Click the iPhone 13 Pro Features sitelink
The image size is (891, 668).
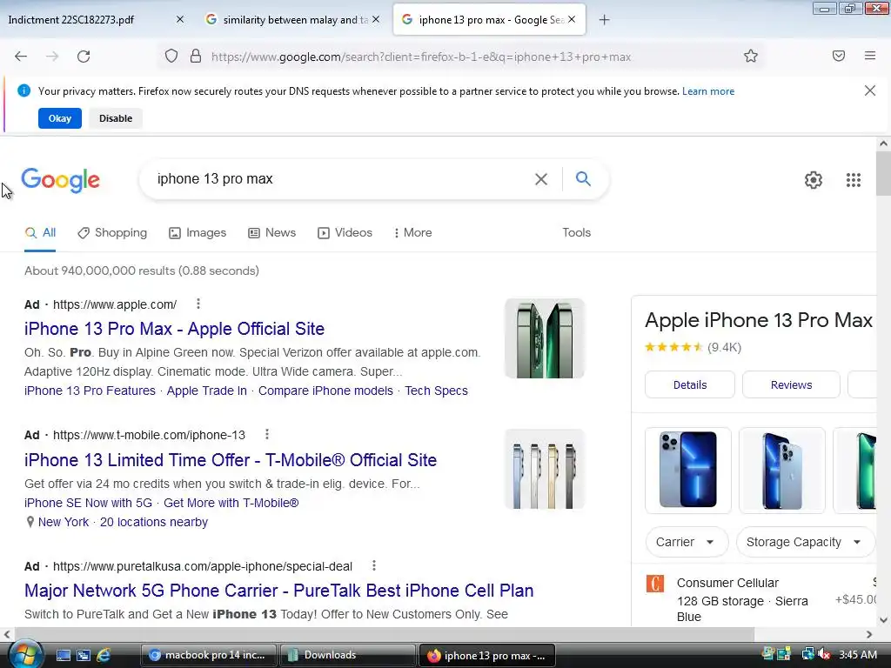[x=90, y=391]
